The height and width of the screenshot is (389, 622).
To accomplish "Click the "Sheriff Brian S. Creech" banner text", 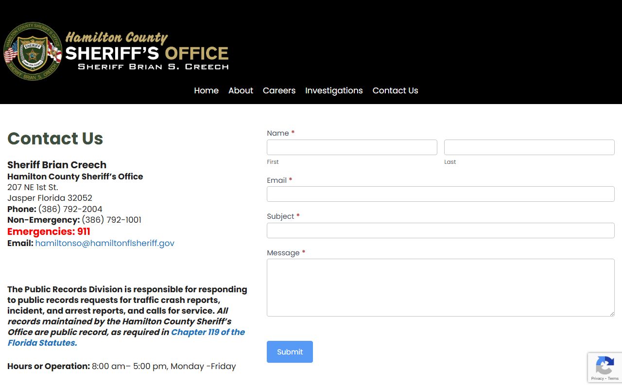I will pyautogui.click(x=153, y=67).
